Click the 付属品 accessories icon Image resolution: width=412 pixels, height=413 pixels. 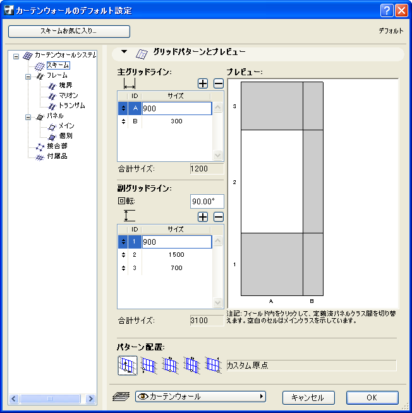(40, 157)
